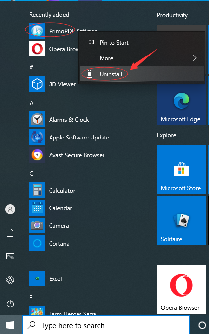Click the 'C' letter group header

(x=31, y=174)
